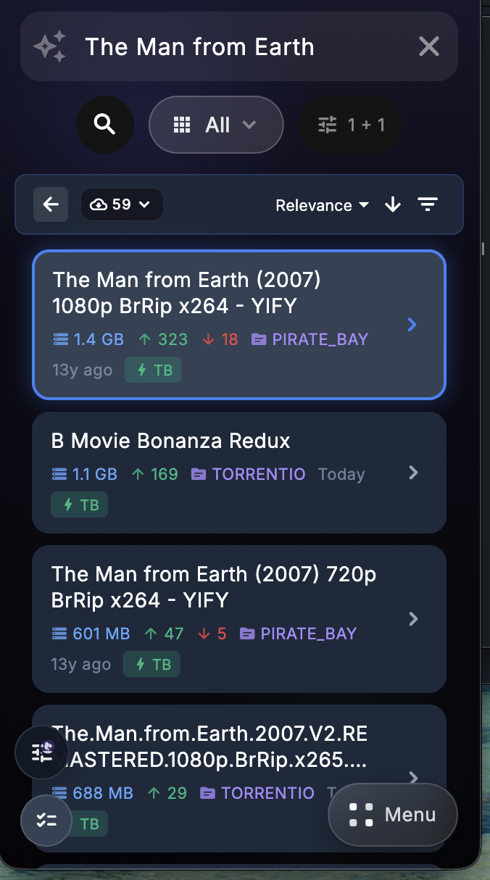Open the V2 REMASTERED 1080p x265 result
Image resolution: width=490 pixels, height=880 pixels.
click(239, 779)
